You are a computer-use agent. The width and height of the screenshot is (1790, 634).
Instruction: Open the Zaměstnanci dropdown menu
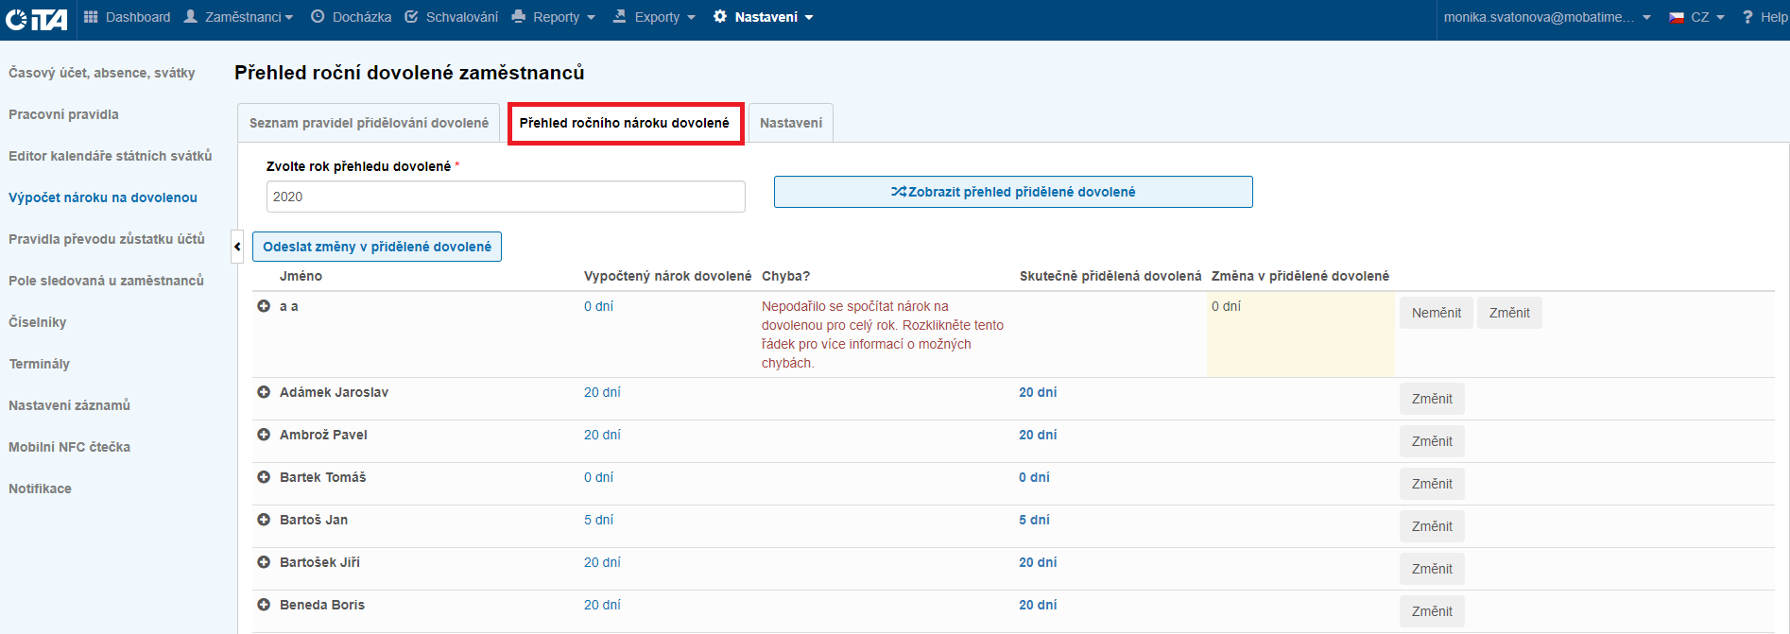[238, 17]
